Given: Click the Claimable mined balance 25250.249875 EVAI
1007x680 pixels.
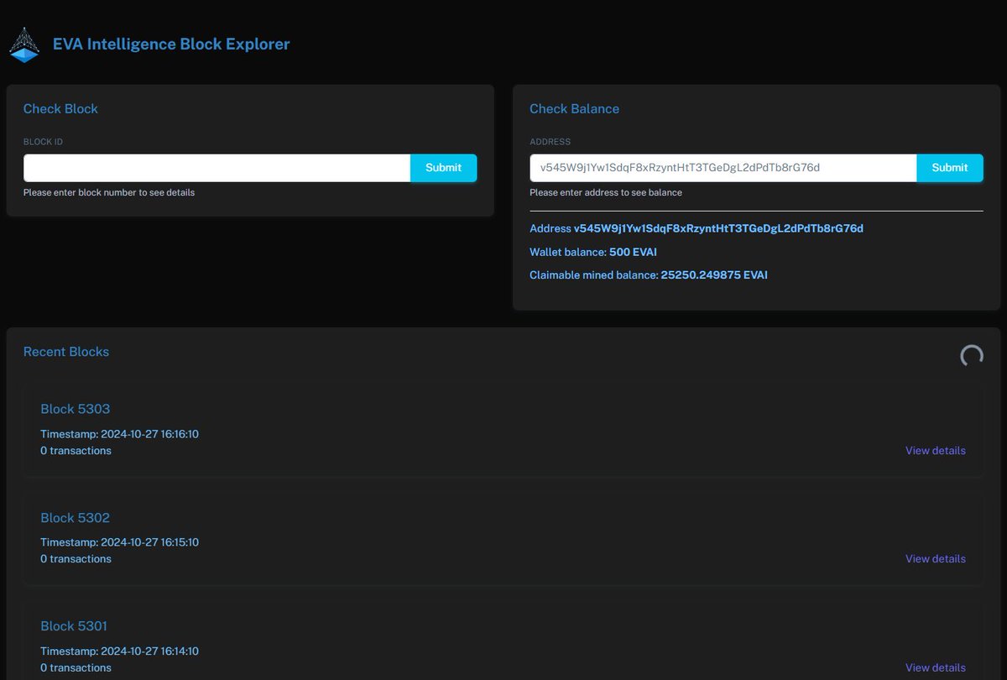Looking at the screenshot, I should [x=649, y=275].
